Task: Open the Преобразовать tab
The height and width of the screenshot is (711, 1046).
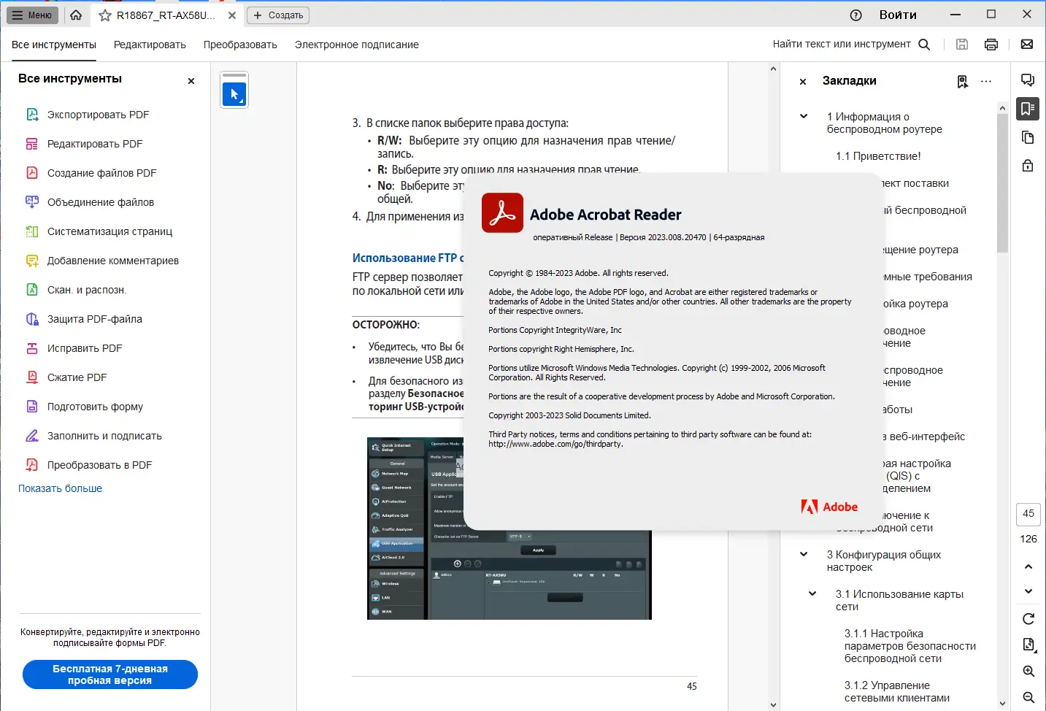Action: (x=240, y=45)
